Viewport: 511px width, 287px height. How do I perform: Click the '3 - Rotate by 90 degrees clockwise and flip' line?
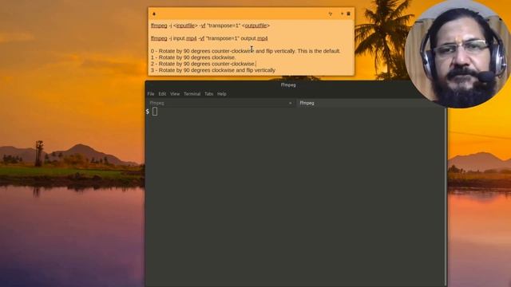click(213, 70)
